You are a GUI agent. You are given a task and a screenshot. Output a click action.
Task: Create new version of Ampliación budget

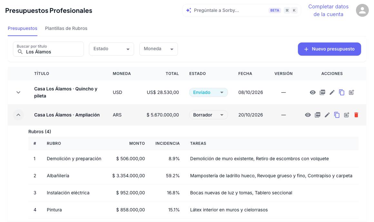pos(347,115)
